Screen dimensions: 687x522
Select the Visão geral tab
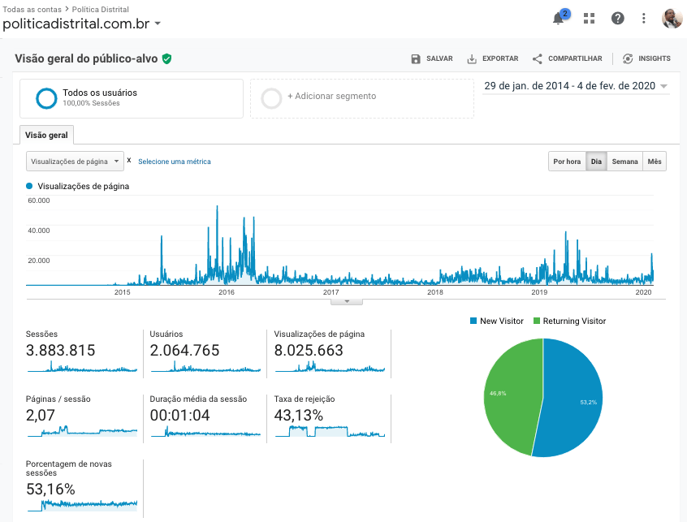click(47, 135)
